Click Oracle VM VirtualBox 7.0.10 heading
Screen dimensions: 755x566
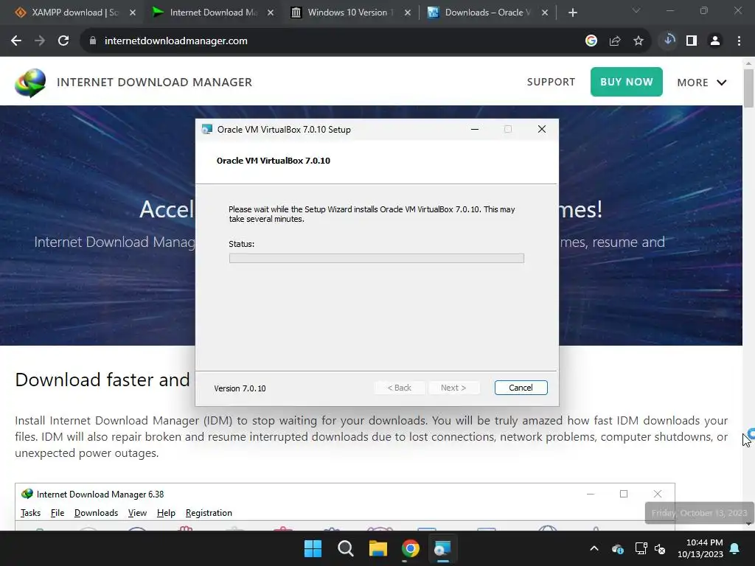click(274, 161)
